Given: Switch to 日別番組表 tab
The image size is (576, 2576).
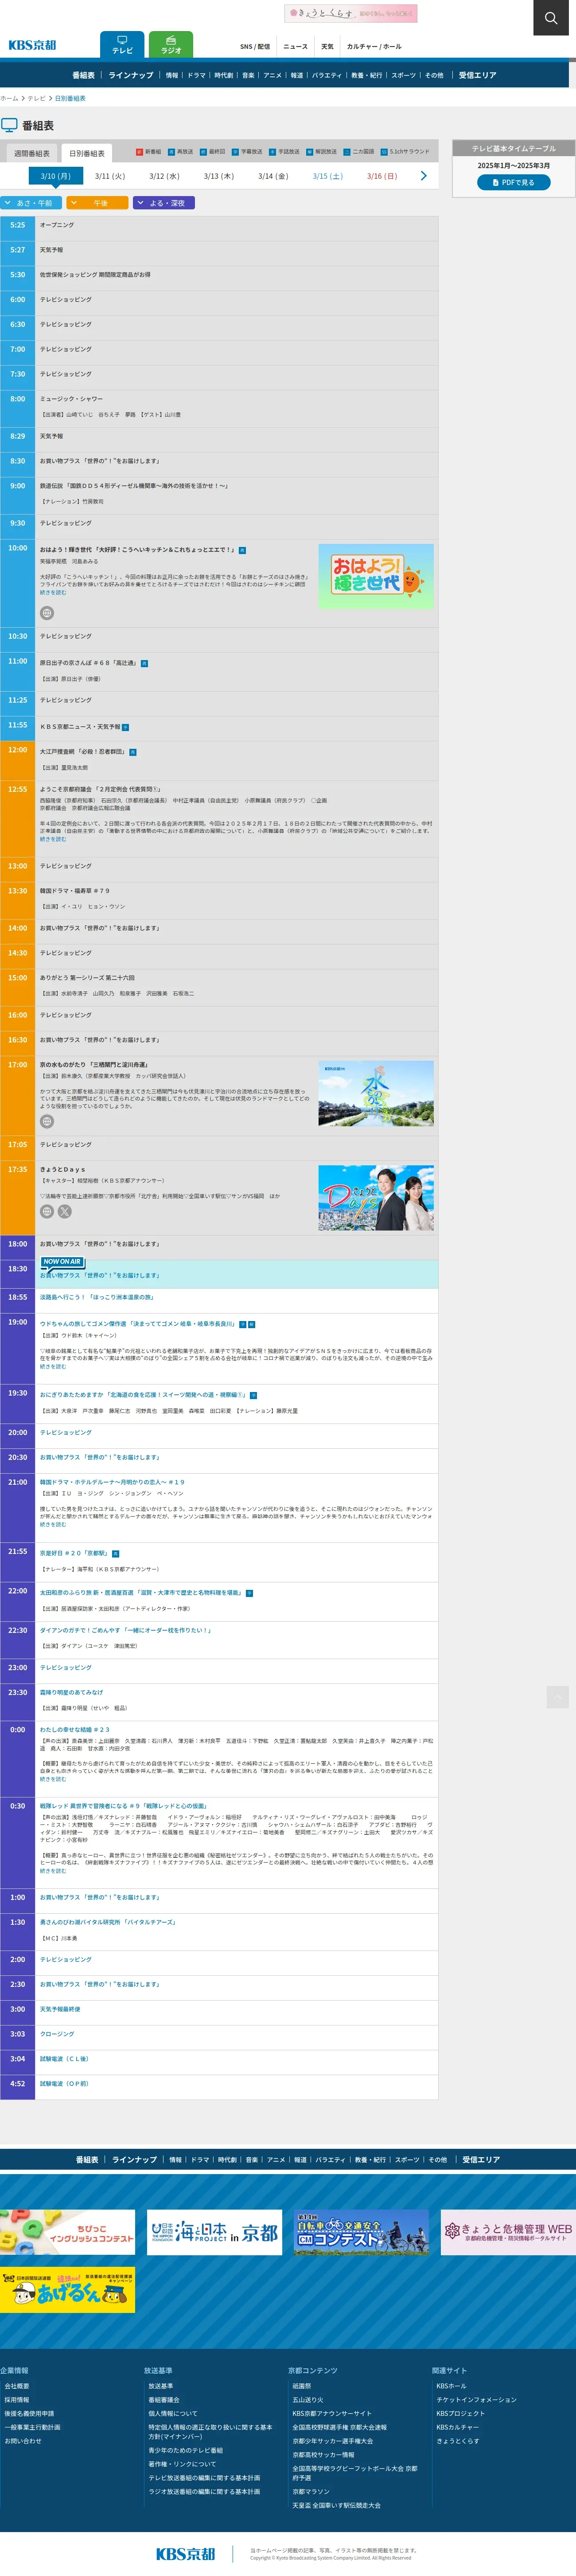Looking at the screenshot, I should (x=87, y=153).
